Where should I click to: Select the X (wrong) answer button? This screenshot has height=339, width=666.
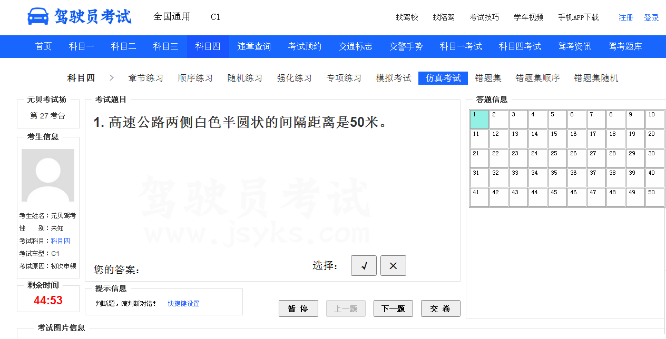tap(393, 266)
